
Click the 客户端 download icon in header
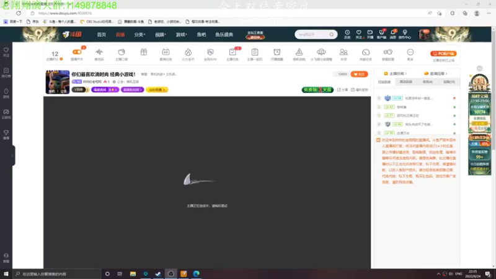[x=381, y=34]
